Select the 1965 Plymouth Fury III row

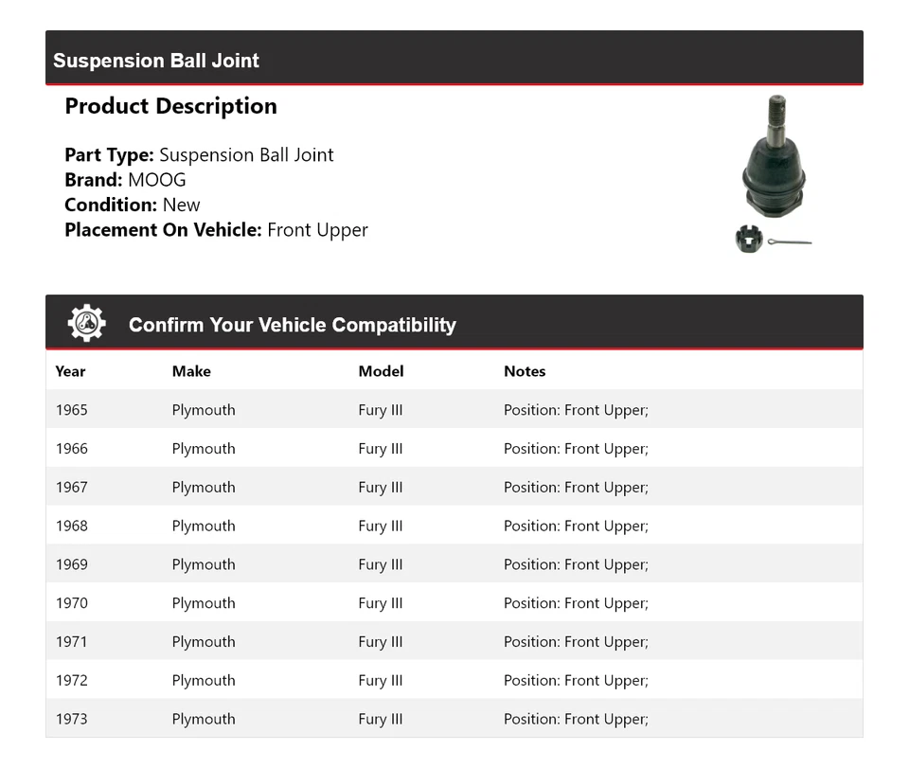tap(454, 410)
